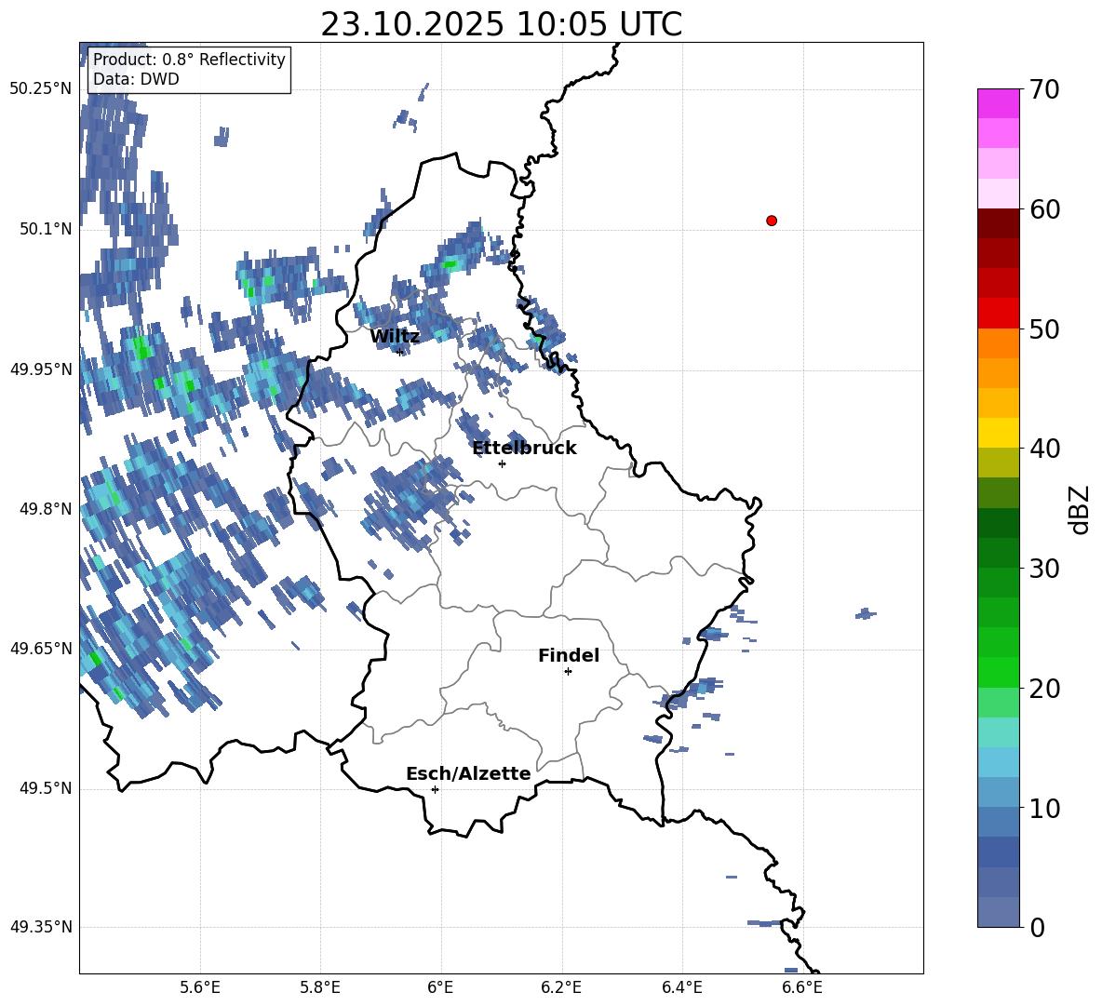Click the Ettelbruck city label

[x=524, y=449]
